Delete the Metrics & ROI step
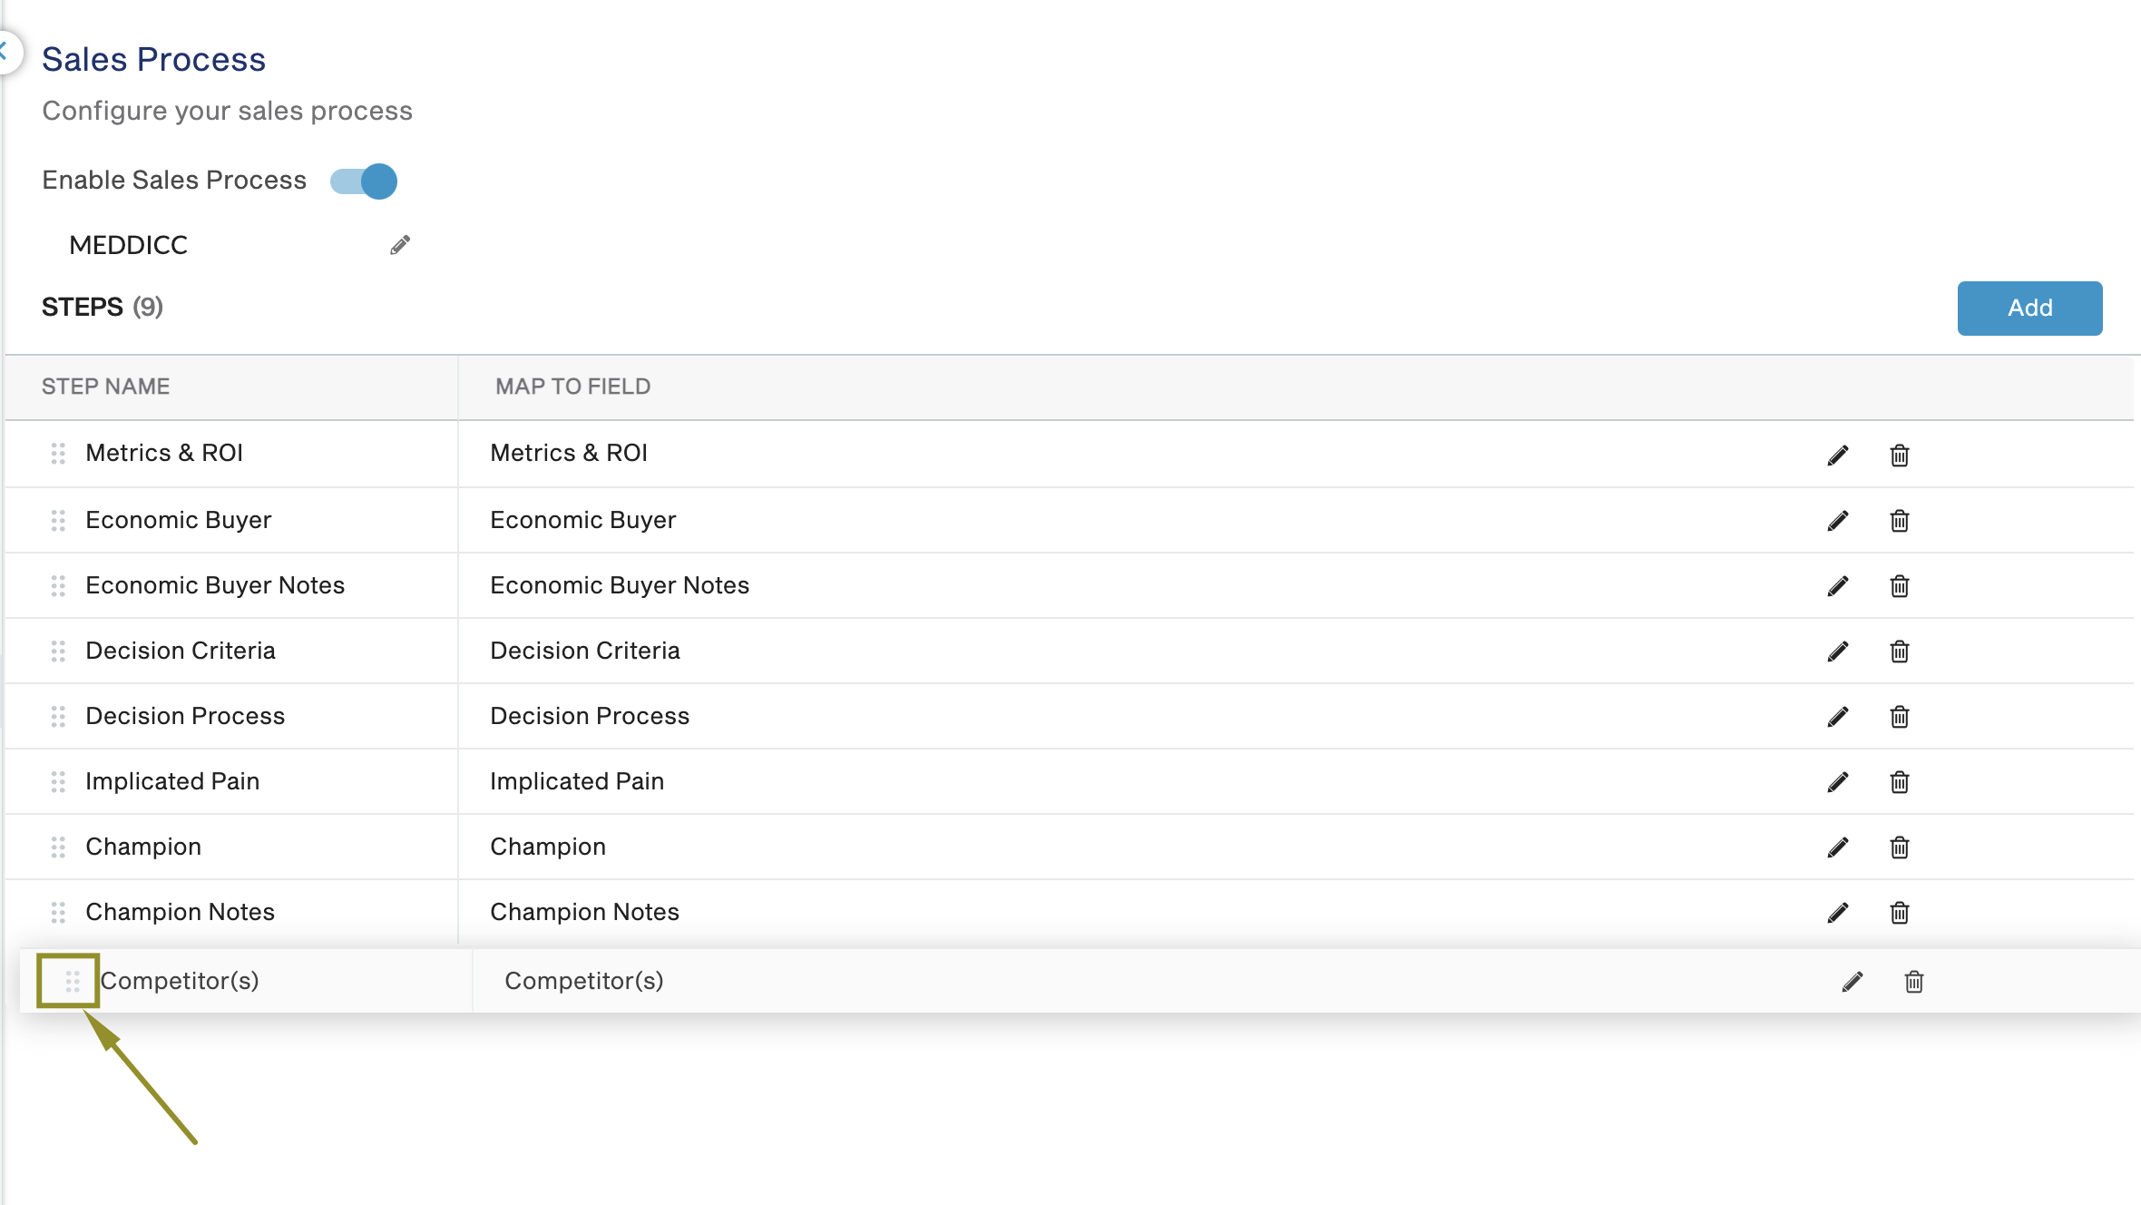2141x1205 pixels. point(1900,455)
